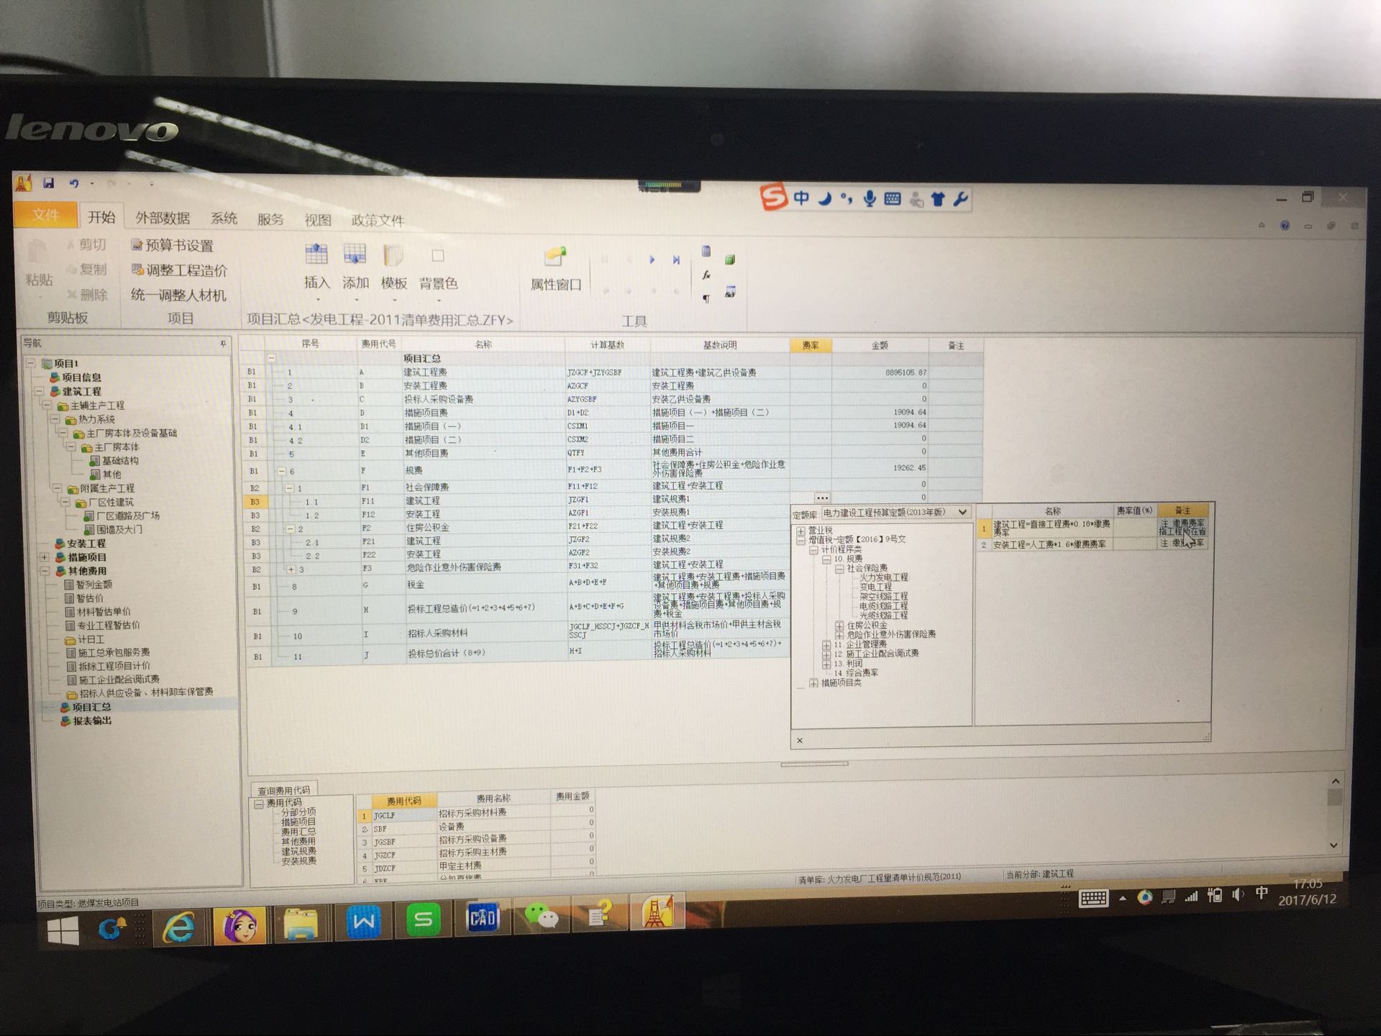Collapse 建筑工程 in navigation tree

[39, 391]
